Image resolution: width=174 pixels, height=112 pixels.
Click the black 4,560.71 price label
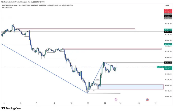tap(168, 16)
